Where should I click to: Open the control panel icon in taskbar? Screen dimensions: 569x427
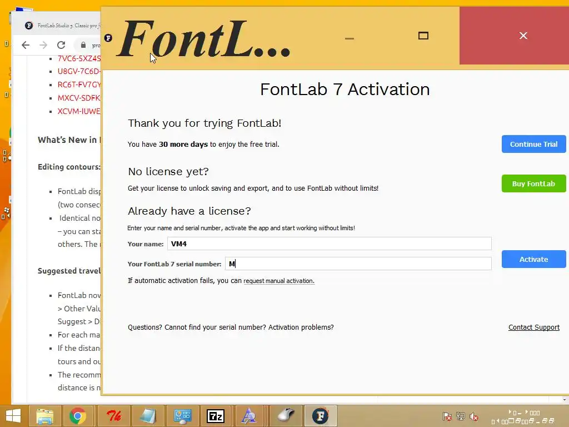182,416
